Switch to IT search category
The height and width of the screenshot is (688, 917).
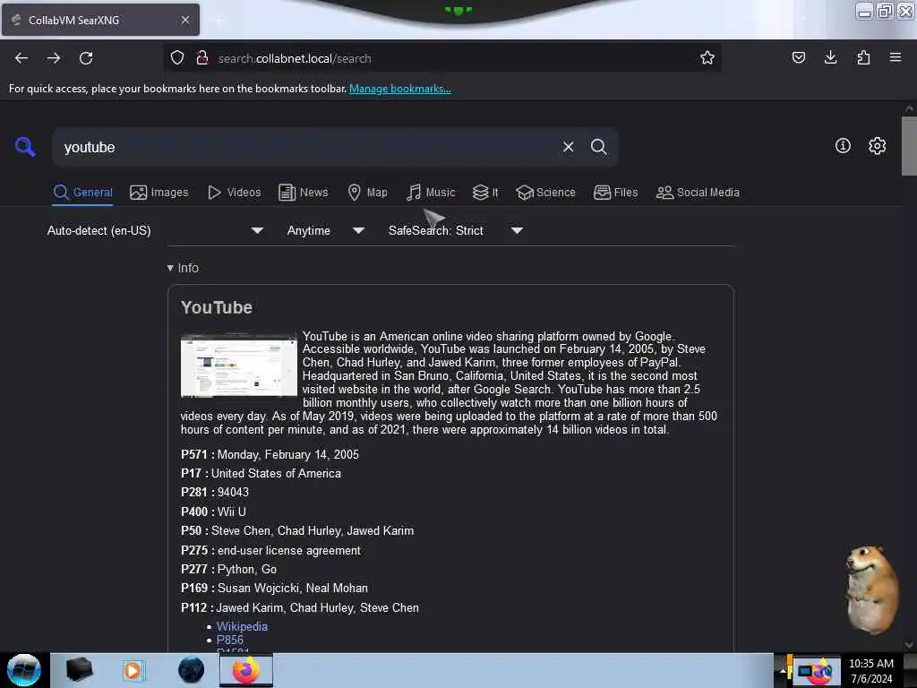click(485, 193)
